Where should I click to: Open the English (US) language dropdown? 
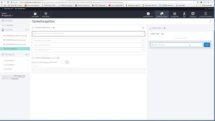point(7,16)
